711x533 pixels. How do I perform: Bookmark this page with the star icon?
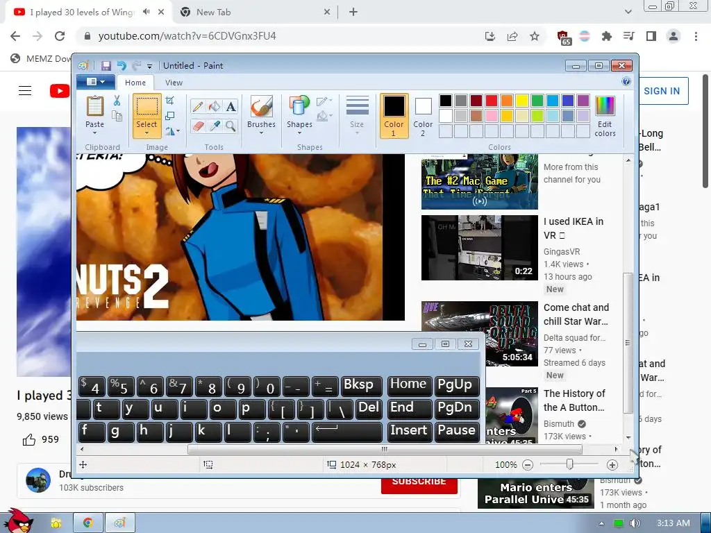[x=535, y=36]
